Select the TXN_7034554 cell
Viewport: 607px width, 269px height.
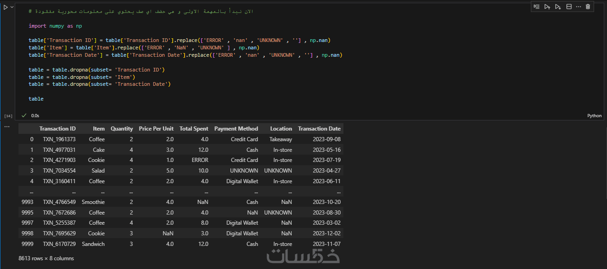(x=59, y=171)
